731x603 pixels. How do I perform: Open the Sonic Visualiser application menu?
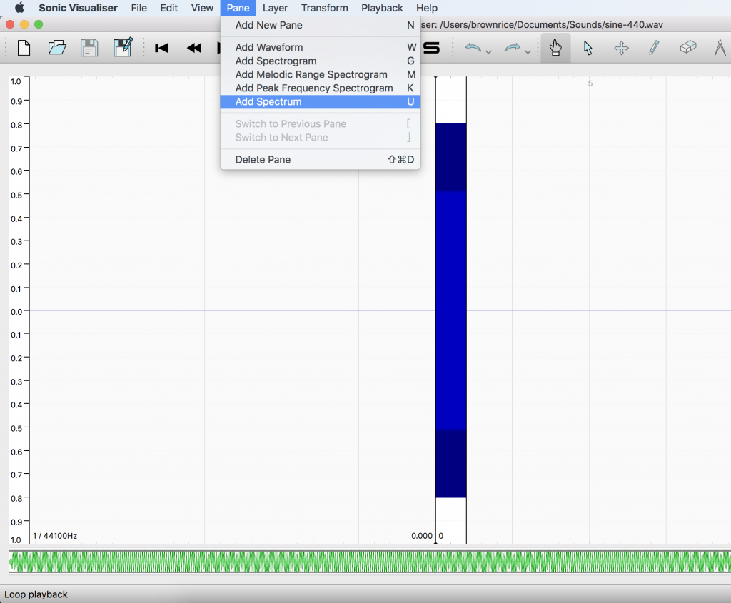point(78,8)
